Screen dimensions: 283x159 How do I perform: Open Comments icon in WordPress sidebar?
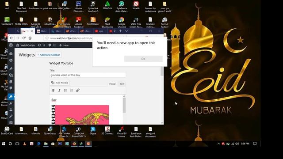11,88
